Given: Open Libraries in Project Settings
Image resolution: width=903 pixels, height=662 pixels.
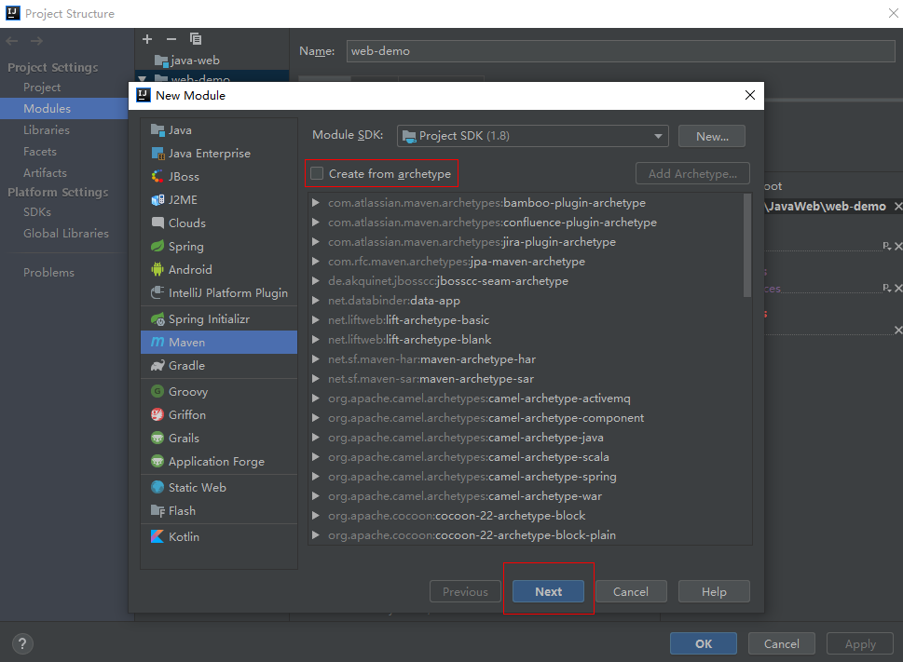Looking at the screenshot, I should click(47, 130).
